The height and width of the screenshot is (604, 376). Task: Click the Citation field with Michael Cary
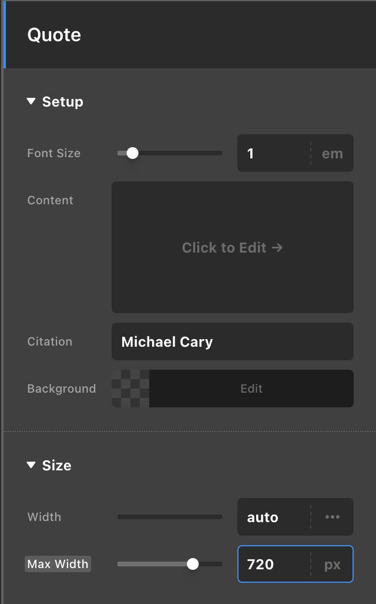(232, 341)
